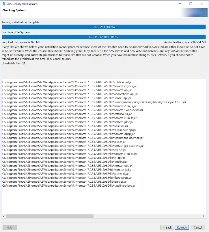Select the catalina-ant.jar file entry
This screenshot has height=232, width=209.
[67, 82]
